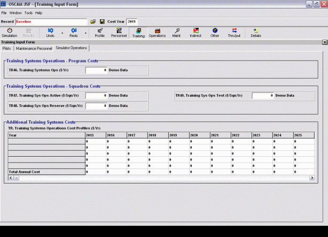
Task: Select the Training toolbar icon
Action: click(x=138, y=33)
